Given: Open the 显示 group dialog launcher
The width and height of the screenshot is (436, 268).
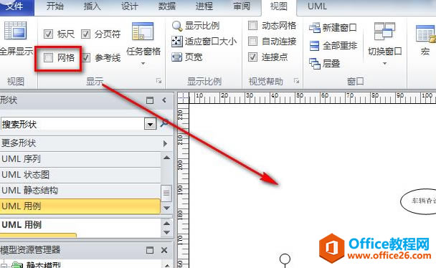Looking at the screenshot, I should tap(158, 81).
